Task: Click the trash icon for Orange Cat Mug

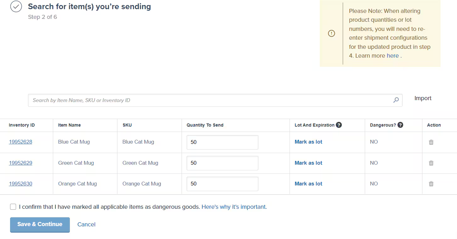Action: click(x=431, y=184)
